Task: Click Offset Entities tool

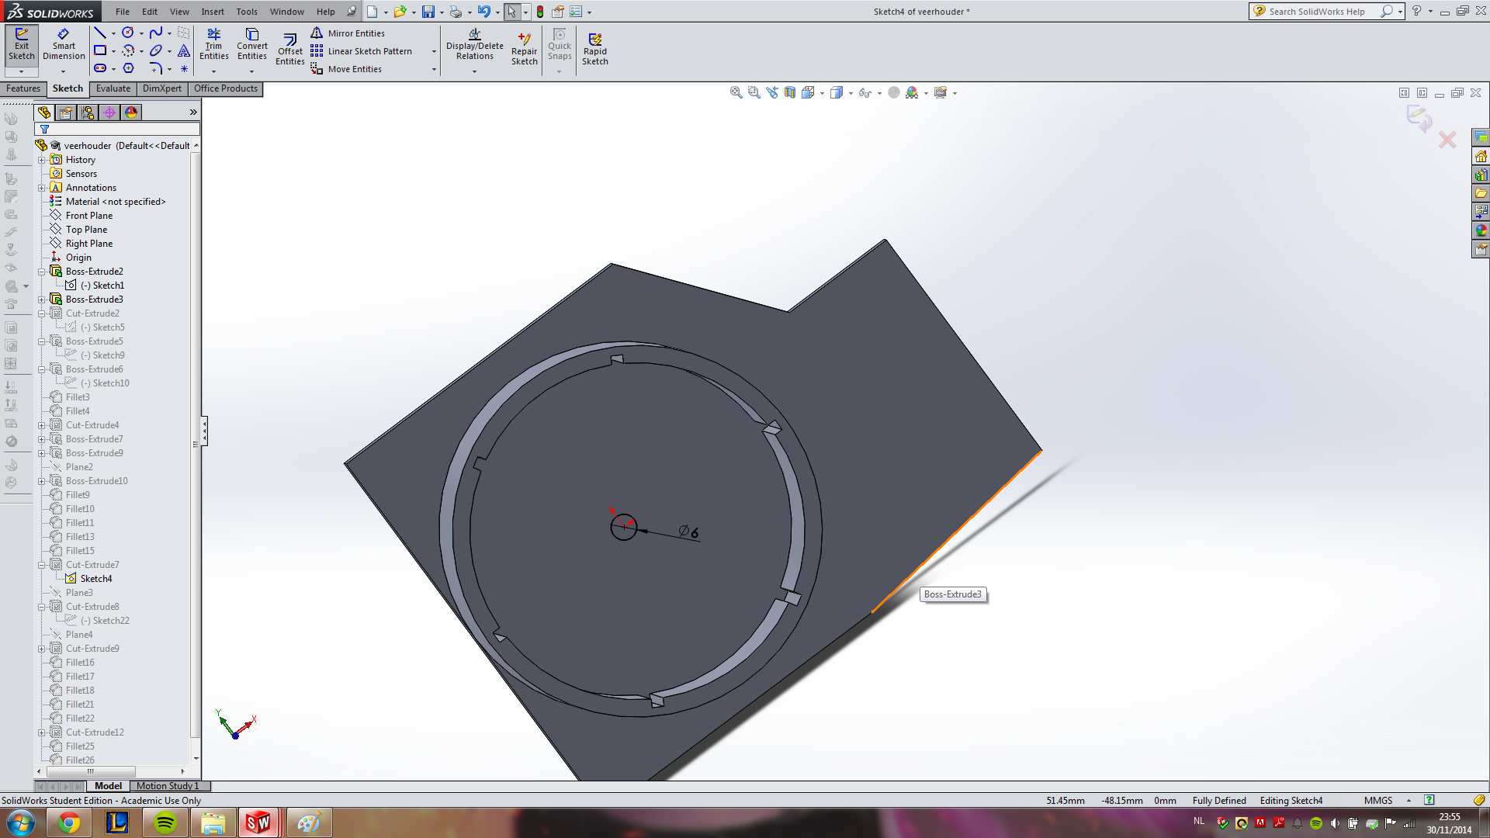Action: pyautogui.click(x=289, y=50)
